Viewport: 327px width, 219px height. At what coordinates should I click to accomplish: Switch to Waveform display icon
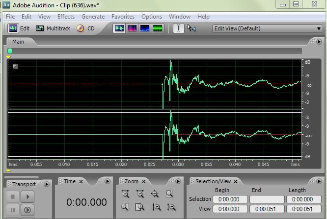[x=119, y=28]
